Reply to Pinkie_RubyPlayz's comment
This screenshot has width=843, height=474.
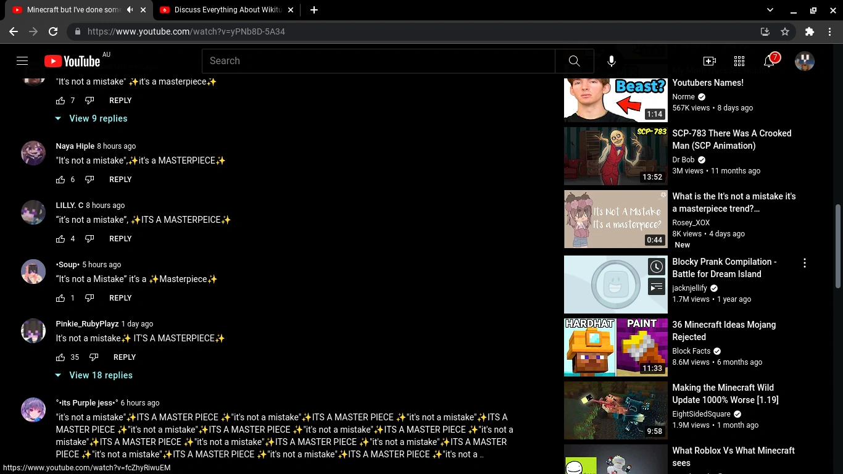point(125,357)
